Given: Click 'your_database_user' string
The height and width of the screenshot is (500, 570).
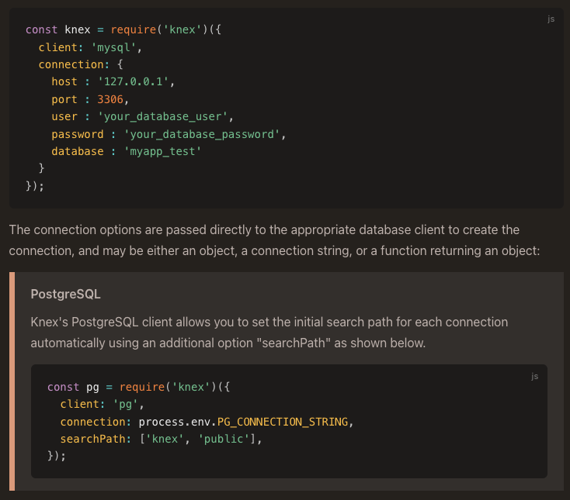Looking at the screenshot, I should click(x=162, y=117).
